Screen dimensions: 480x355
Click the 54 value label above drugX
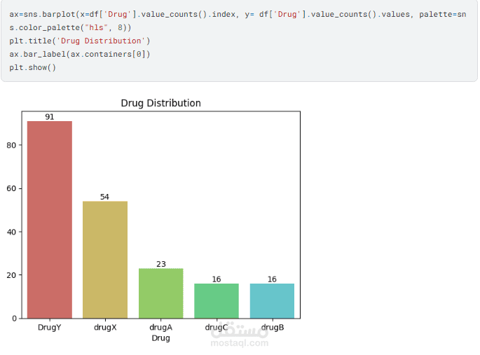click(105, 197)
